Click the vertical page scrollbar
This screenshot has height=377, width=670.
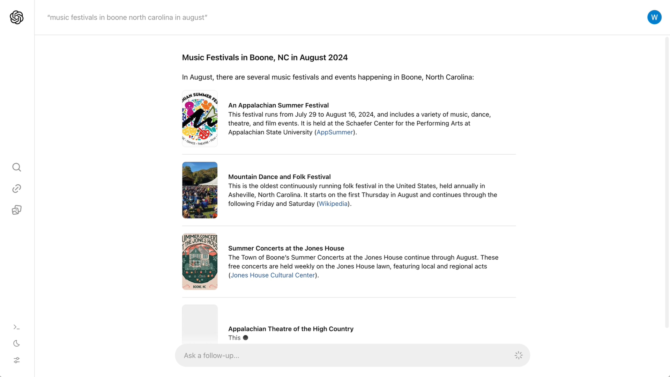pos(667,182)
